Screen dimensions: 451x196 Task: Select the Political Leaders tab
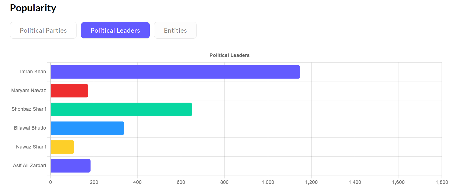(x=115, y=30)
